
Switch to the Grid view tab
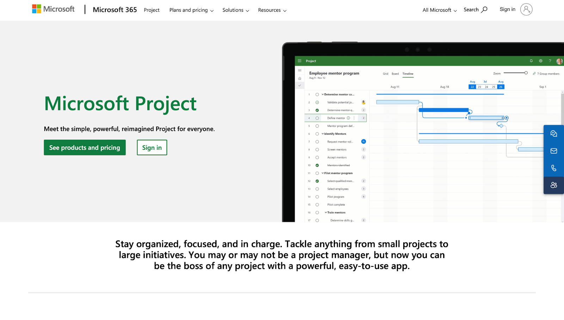point(385,74)
